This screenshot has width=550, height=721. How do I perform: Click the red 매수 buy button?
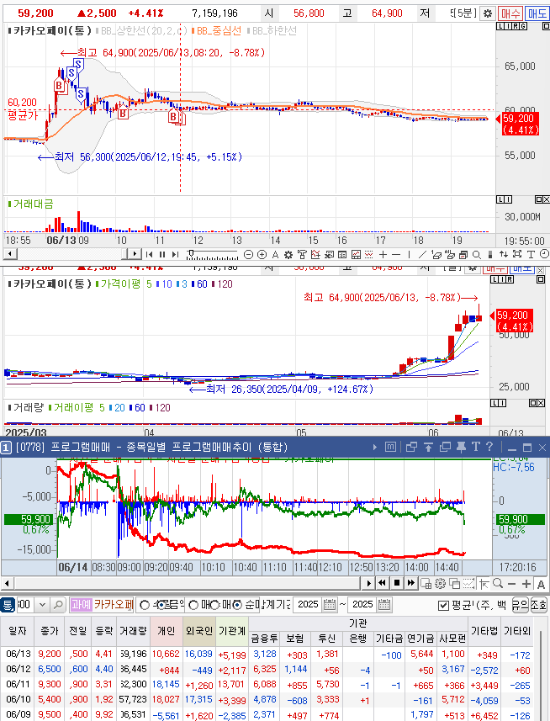[x=510, y=13]
